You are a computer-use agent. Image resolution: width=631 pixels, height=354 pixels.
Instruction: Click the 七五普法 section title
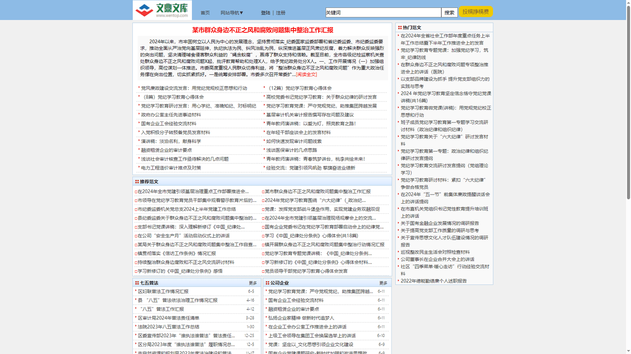(x=149, y=283)
